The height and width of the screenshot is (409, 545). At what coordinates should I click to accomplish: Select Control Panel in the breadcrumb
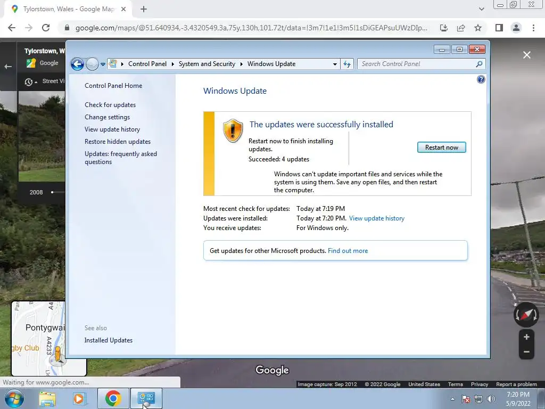147,64
